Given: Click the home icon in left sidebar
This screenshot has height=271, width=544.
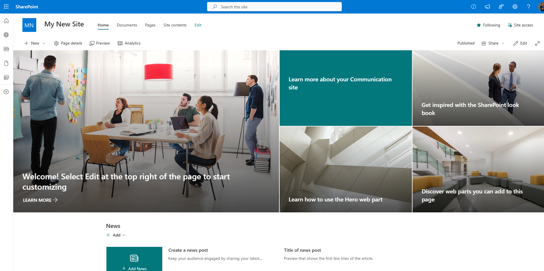Looking at the screenshot, I should (x=6, y=21).
